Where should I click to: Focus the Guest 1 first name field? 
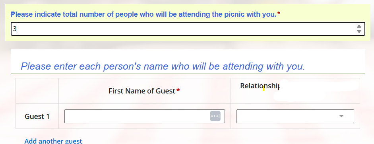145,116
